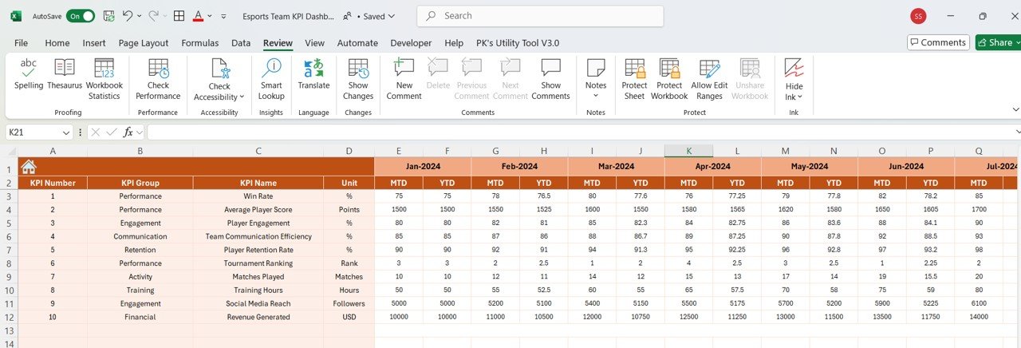Switch to the Insert tab
Screen dimensions: 1021x348
(94, 43)
